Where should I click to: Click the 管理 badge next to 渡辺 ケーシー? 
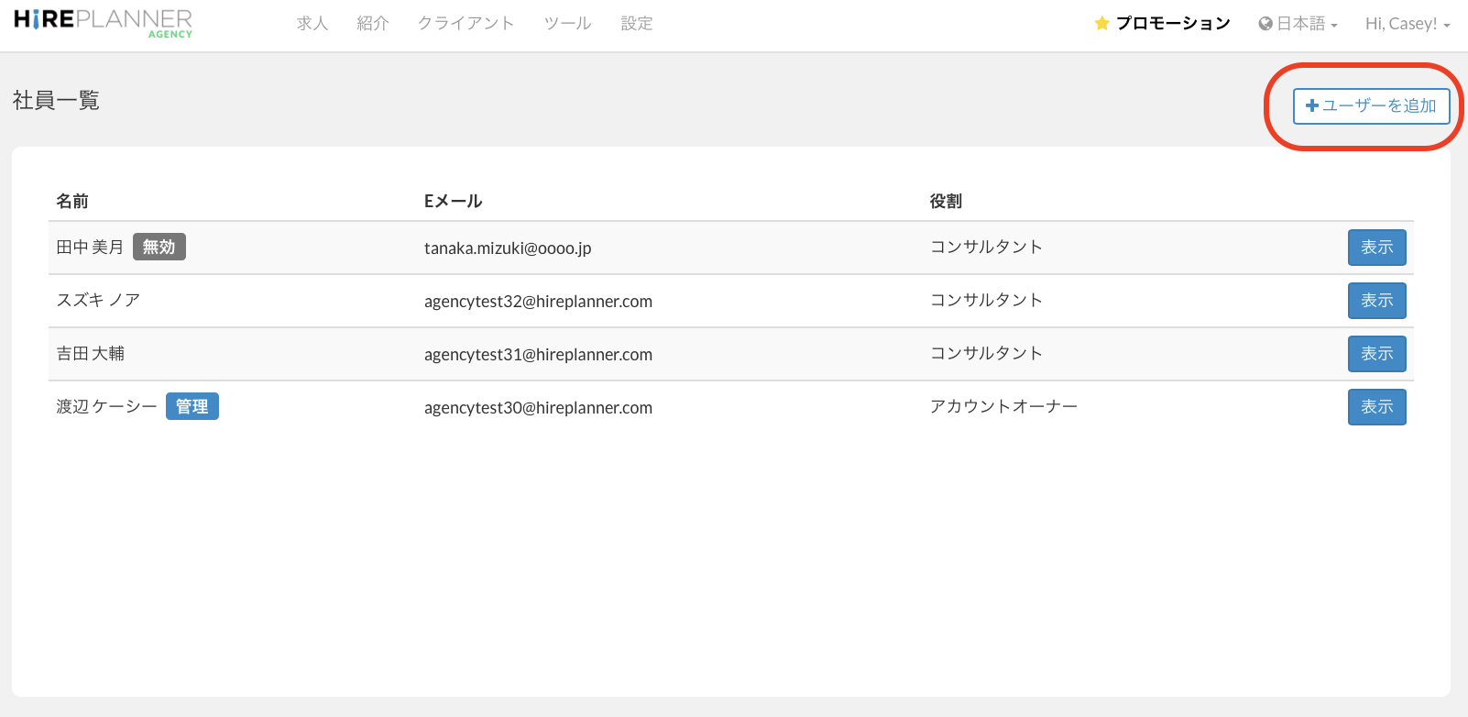[x=192, y=406]
